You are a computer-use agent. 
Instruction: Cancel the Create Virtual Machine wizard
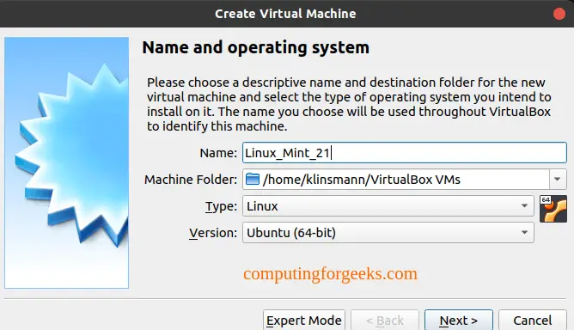point(533,320)
